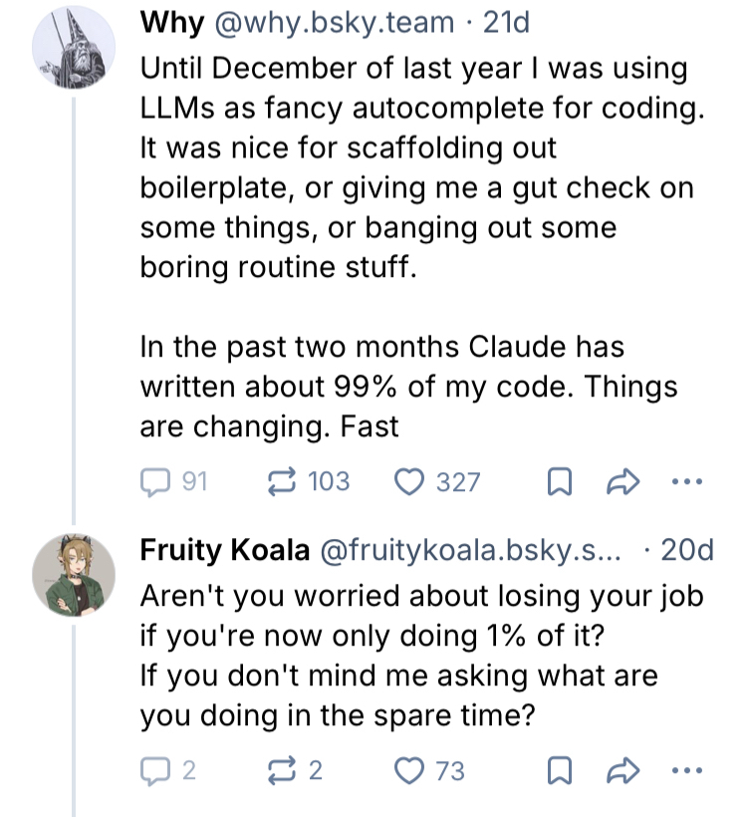The height and width of the screenshot is (817, 747).
Task: Bookmark Fruity Koala's reply
Action: pos(561,770)
